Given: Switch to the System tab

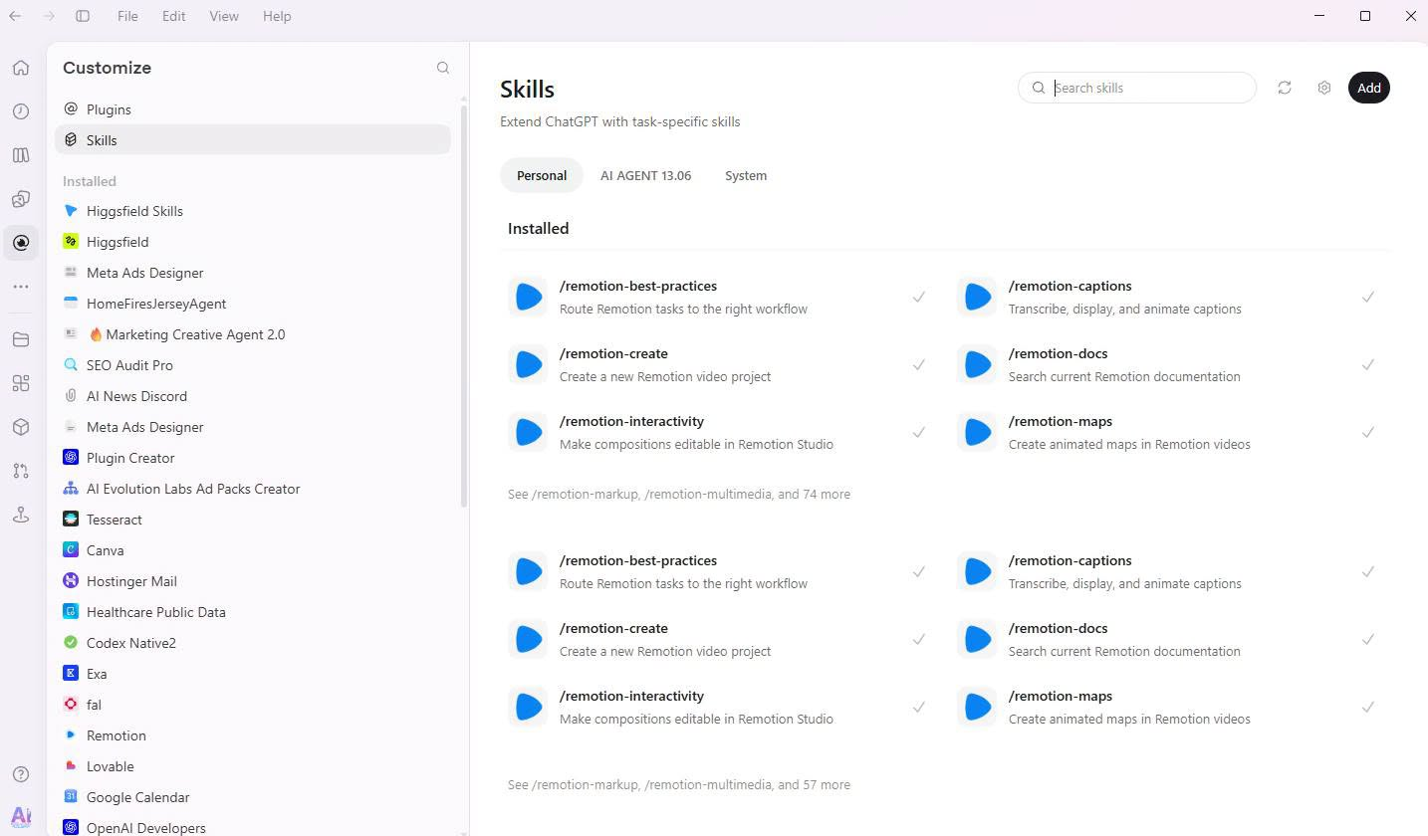Looking at the screenshot, I should point(746,175).
